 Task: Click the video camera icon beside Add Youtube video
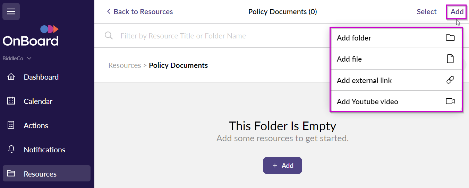[450, 101]
